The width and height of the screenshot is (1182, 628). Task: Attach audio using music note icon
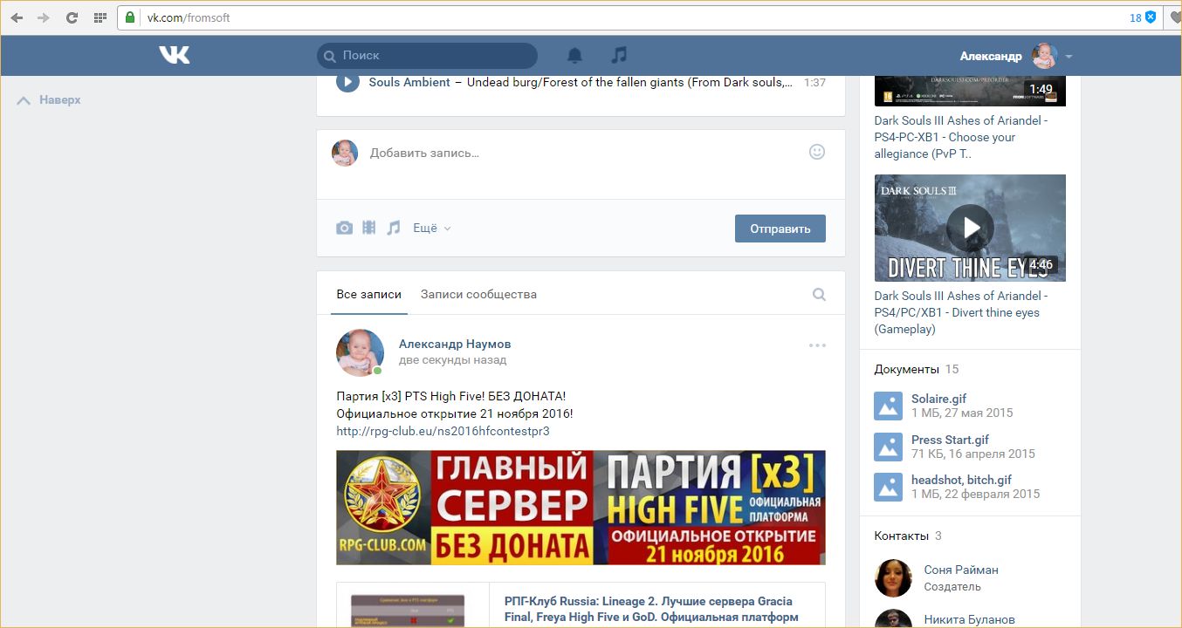(394, 228)
